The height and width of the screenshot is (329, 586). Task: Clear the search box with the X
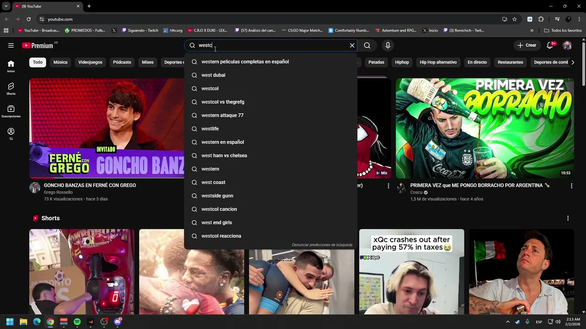coord(352,45)
